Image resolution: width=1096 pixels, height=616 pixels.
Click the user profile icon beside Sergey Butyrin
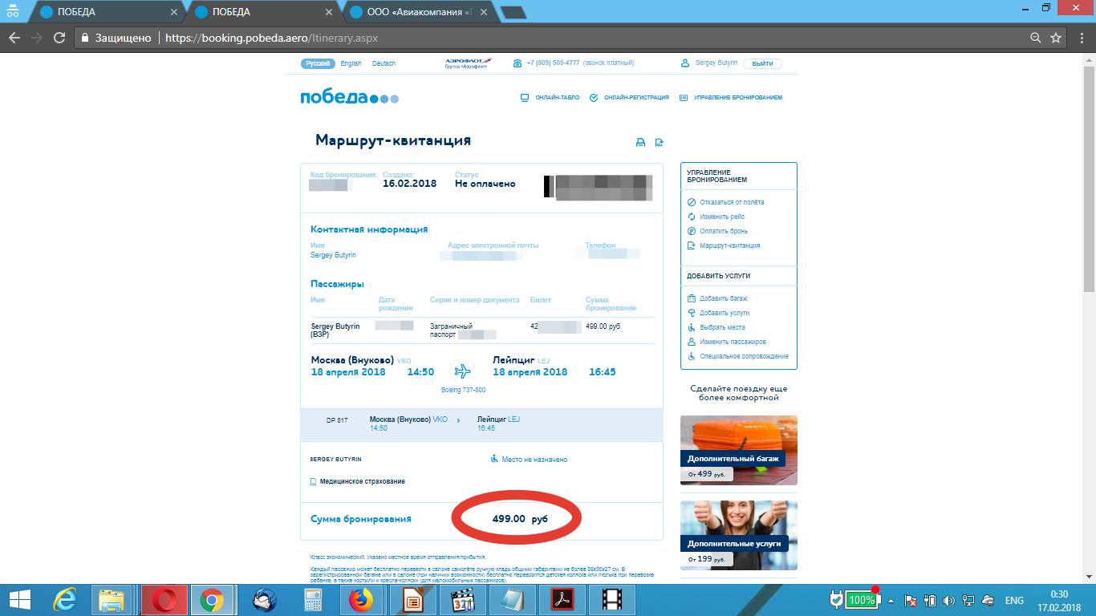click(x=685, y=63)
